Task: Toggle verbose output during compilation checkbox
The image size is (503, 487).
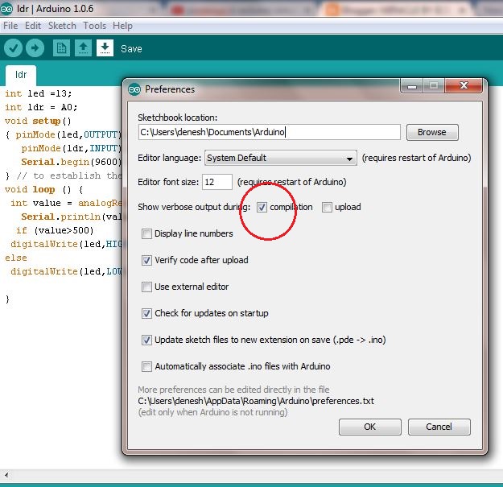Action: pos(262,207)
